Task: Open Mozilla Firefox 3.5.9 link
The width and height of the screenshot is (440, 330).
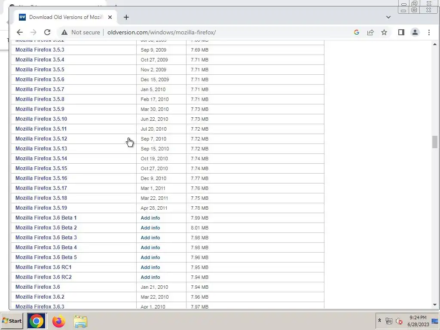Action: [40, 109]
